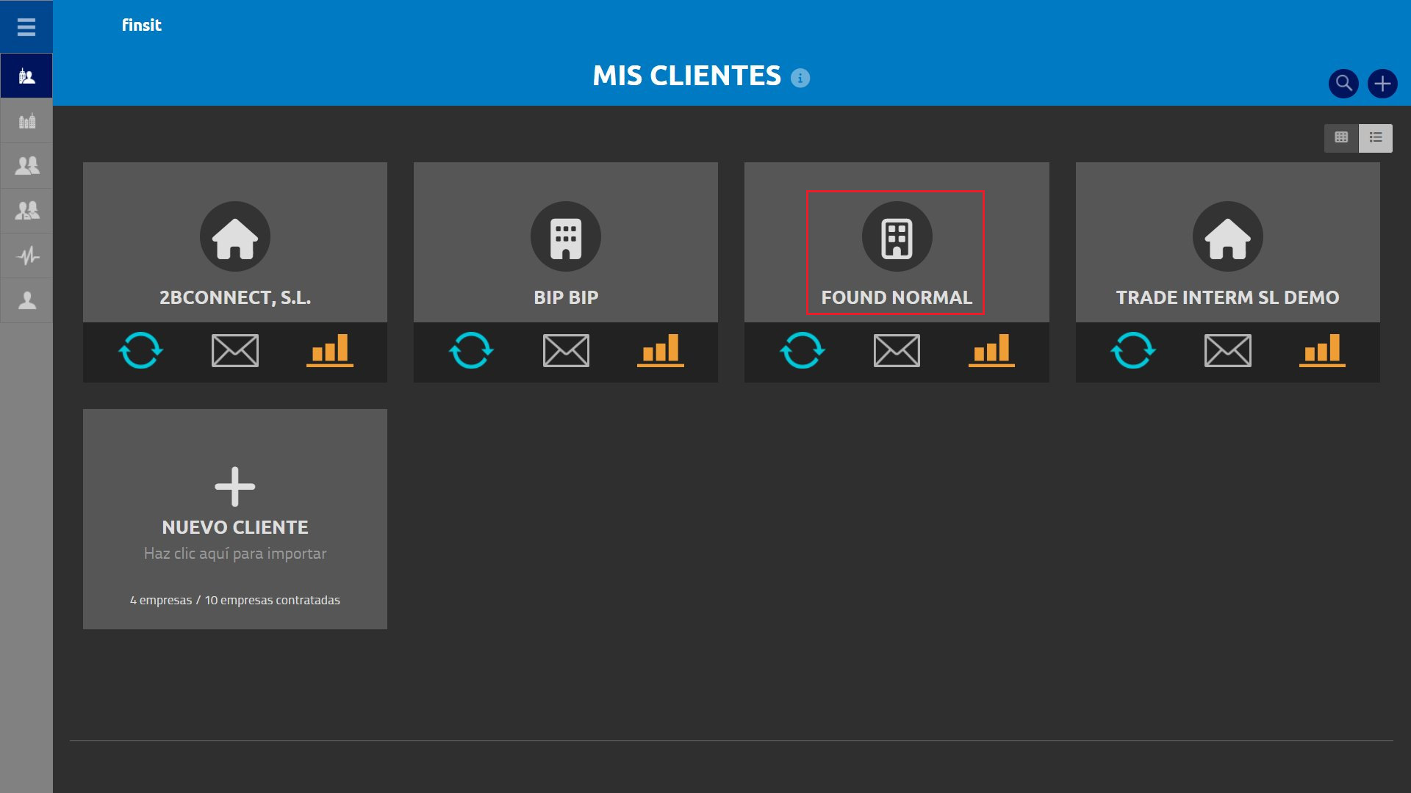
Task: Open the 2BCONNECT, S.L. house icon
Action: (235, 236)
